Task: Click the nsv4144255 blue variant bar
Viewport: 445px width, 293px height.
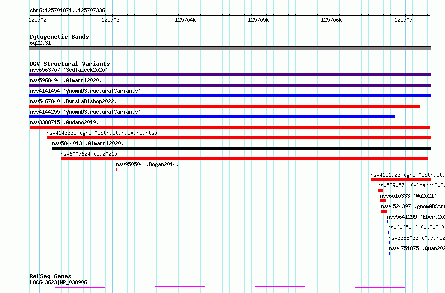Action: (212, 117)
